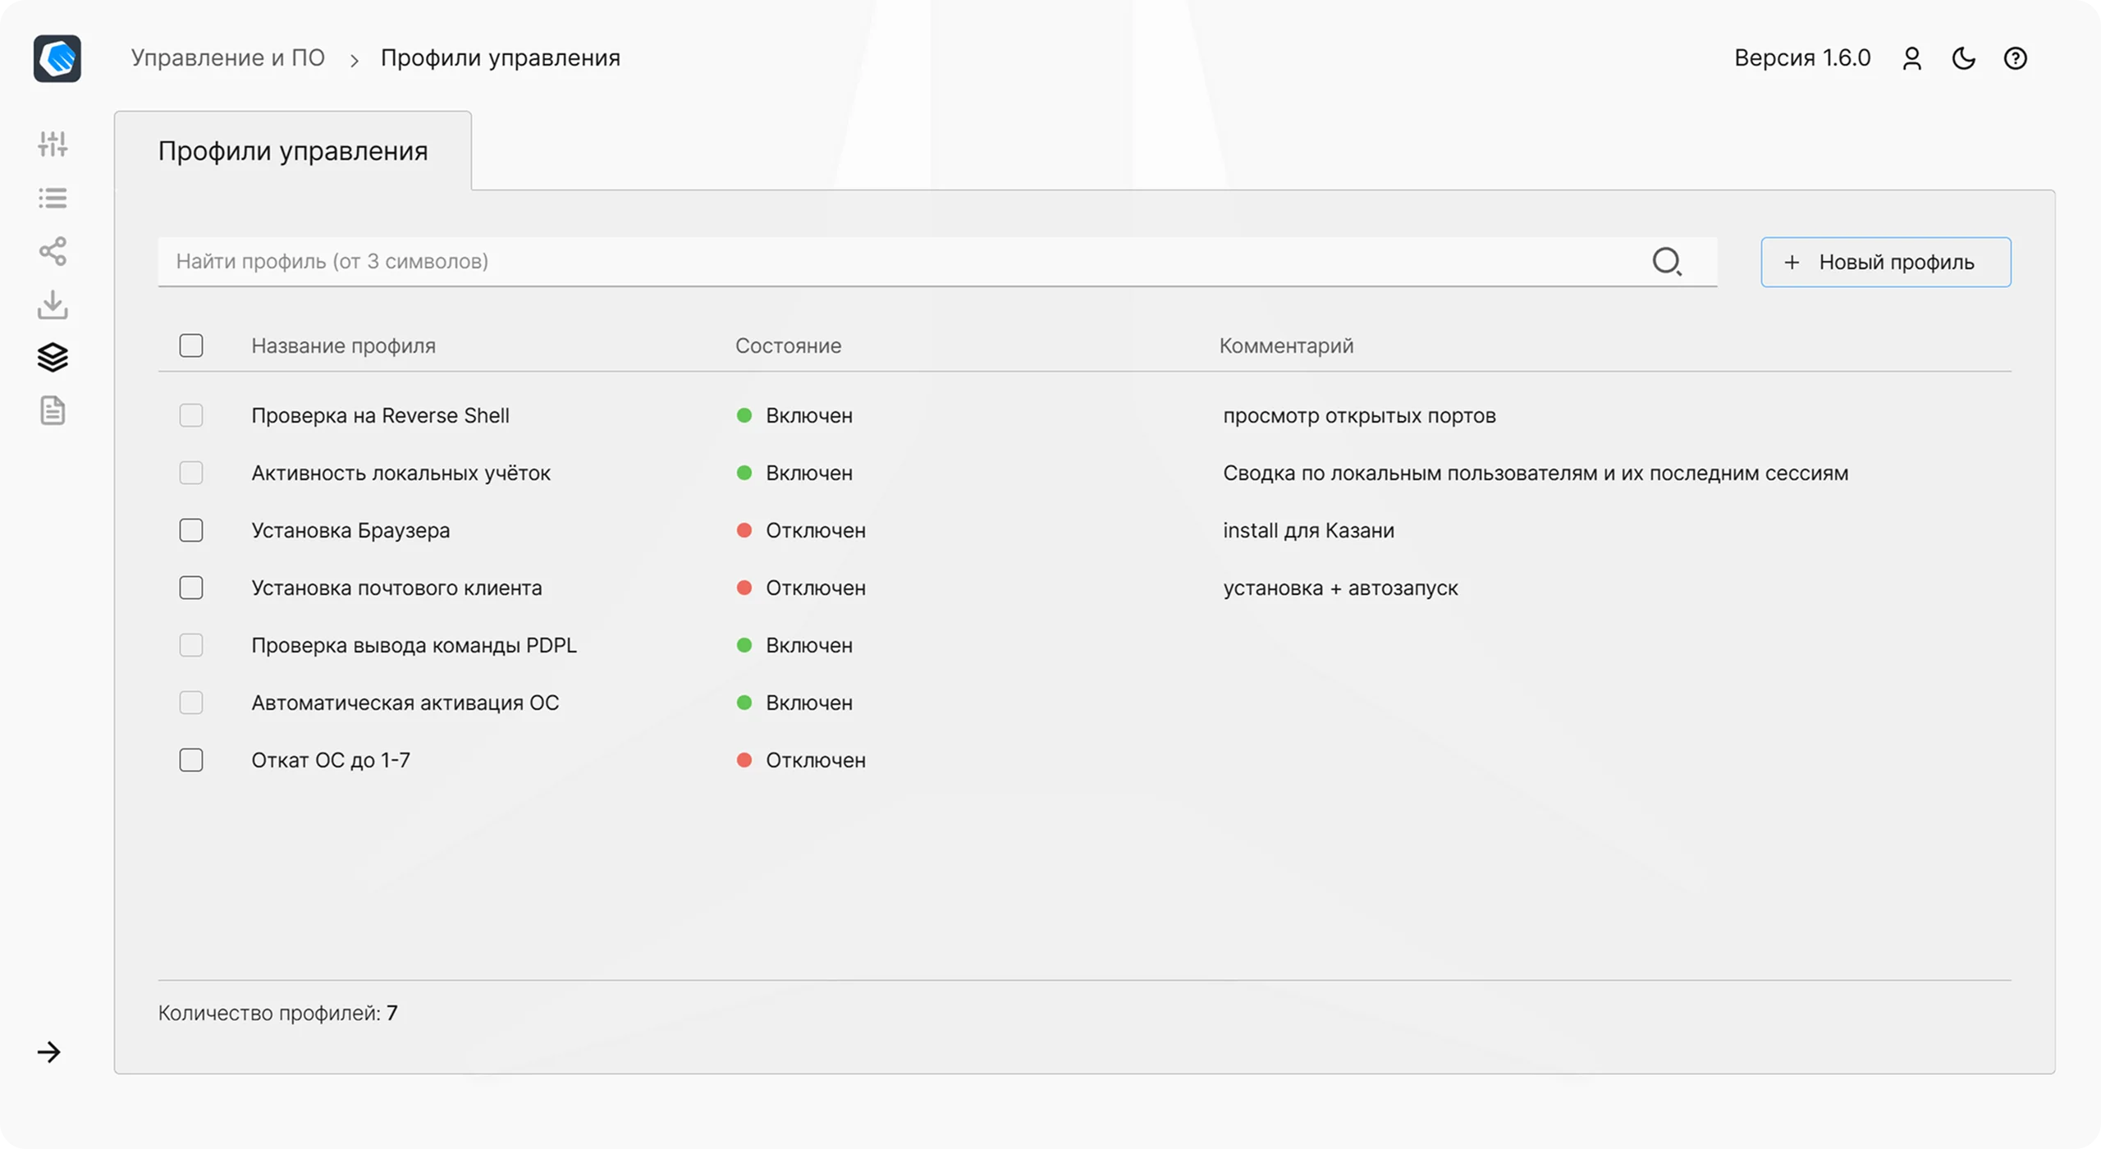Check the Автоматическая активация ОС checkbox
Image resolution: width=2101 pixels, height=1149 pixels.
click(191, 703)
